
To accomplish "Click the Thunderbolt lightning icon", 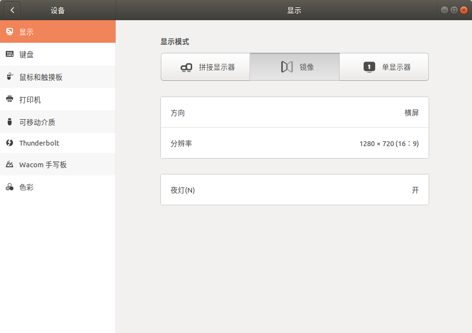I will click(x=10, y=143).
